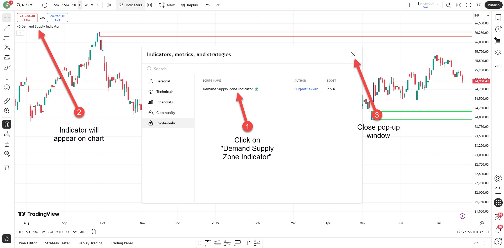Select the crosshair cursor tool

7,18
